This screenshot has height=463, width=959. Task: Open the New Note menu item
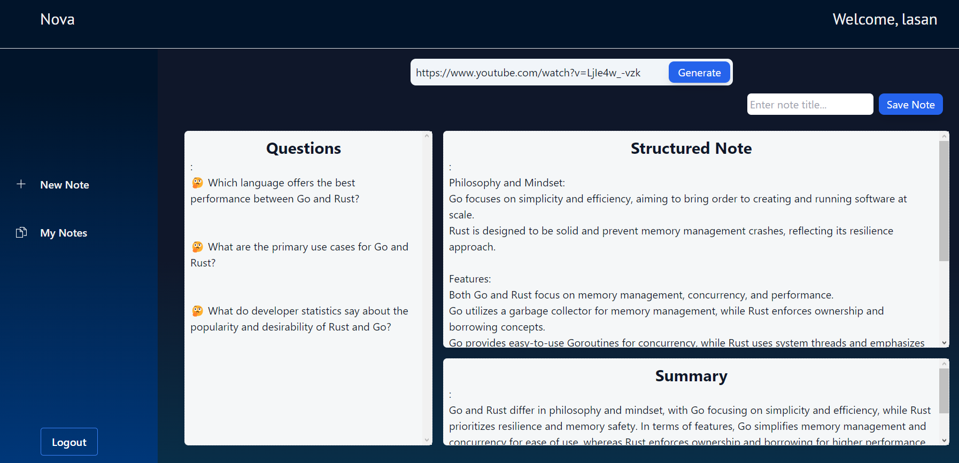pos(64,185)
